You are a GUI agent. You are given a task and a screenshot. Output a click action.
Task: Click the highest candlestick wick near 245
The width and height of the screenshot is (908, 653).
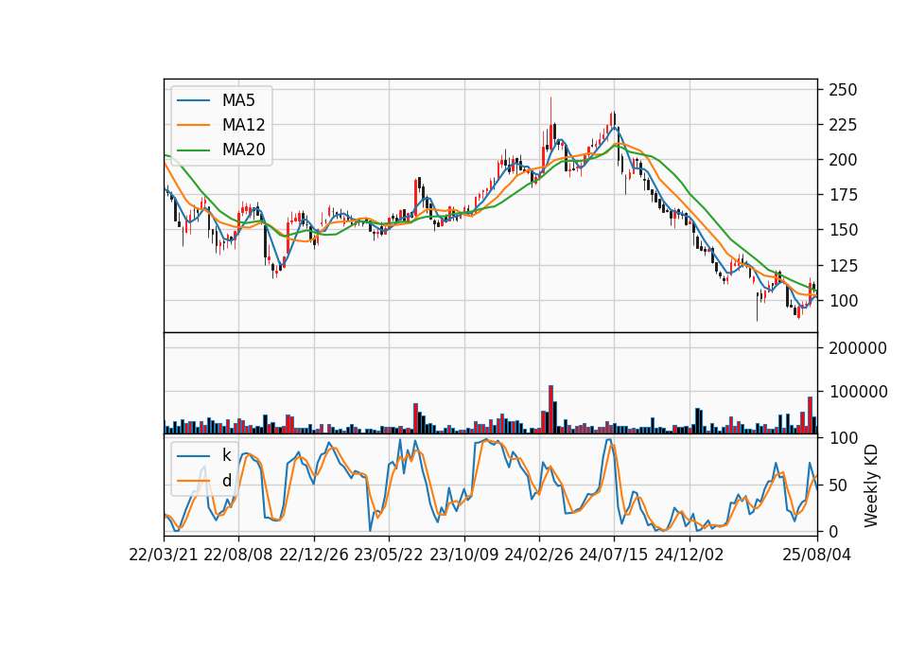coord(550,111)
